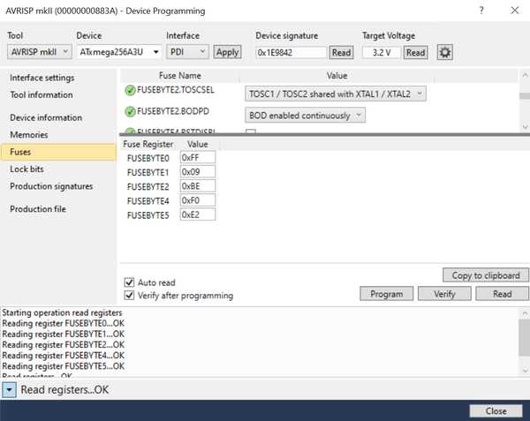The image size is (530, 421).
Task: Click the Device signature field 0x1E9842
Action: pyautogui.click(x=291, y=53)
